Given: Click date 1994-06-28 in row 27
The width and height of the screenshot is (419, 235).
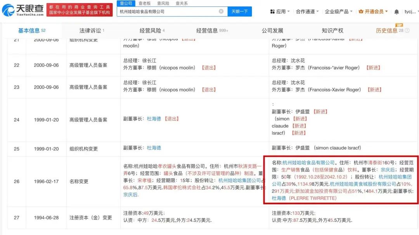Looking at the screenshot, I should pos(46,218).
